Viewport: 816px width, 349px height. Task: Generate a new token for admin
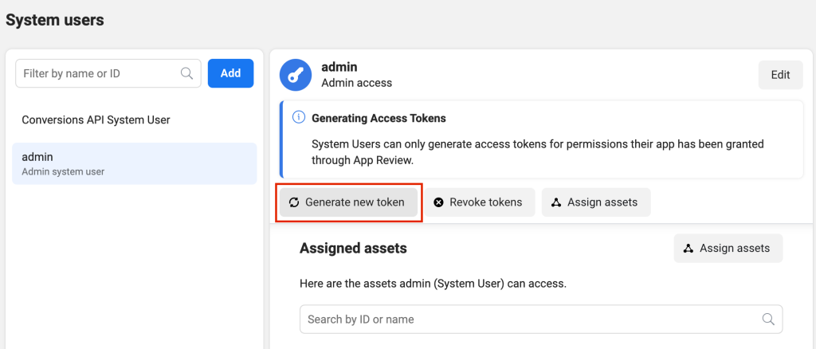(348, 202)
